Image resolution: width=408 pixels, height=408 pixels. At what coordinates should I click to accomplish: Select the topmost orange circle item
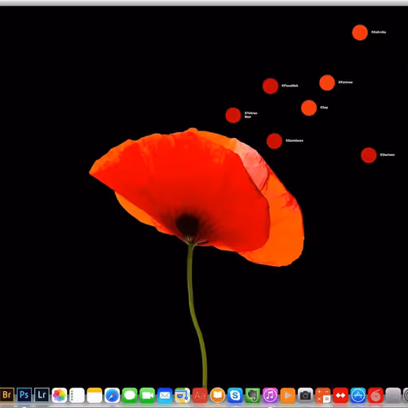pos(360,33)
